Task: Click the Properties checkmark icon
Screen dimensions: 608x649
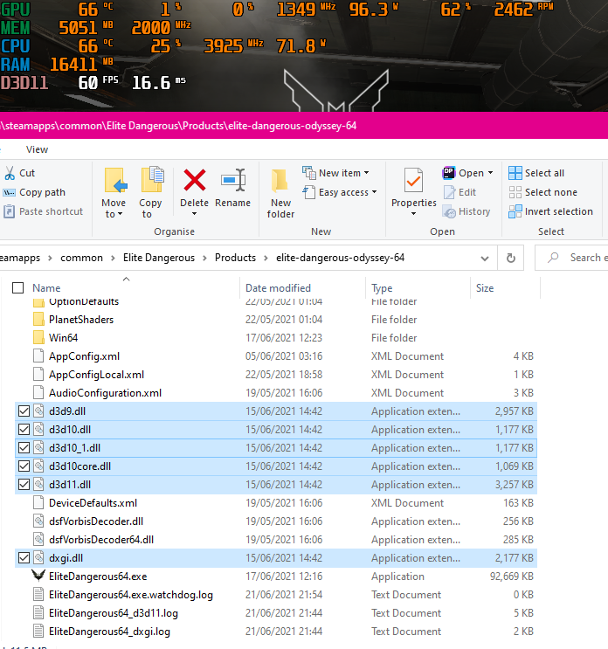Action: coord(413,180)
